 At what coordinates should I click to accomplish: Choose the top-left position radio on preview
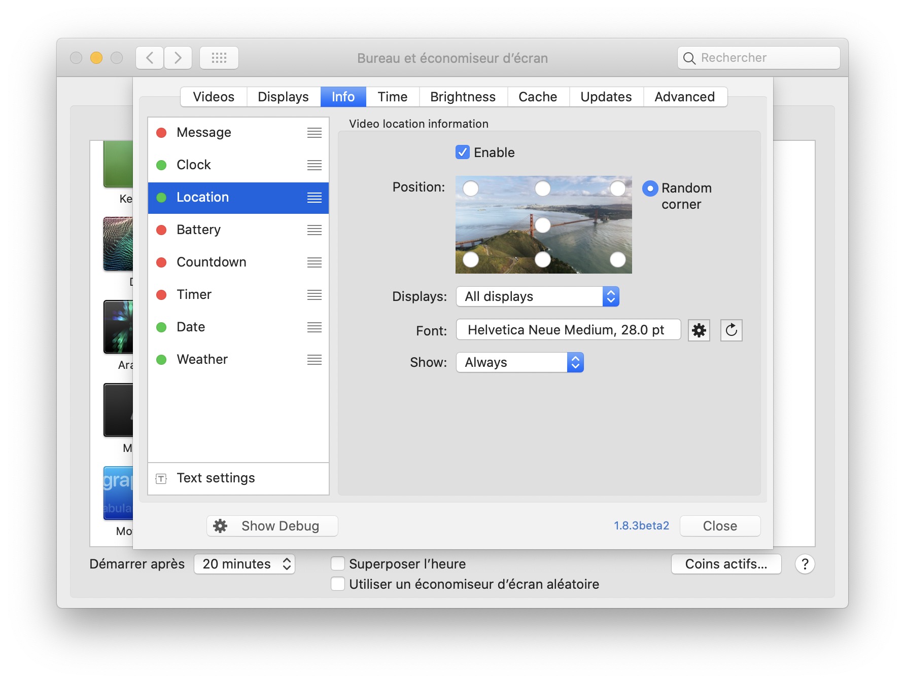pyautogui.click(x=471, y=188)
